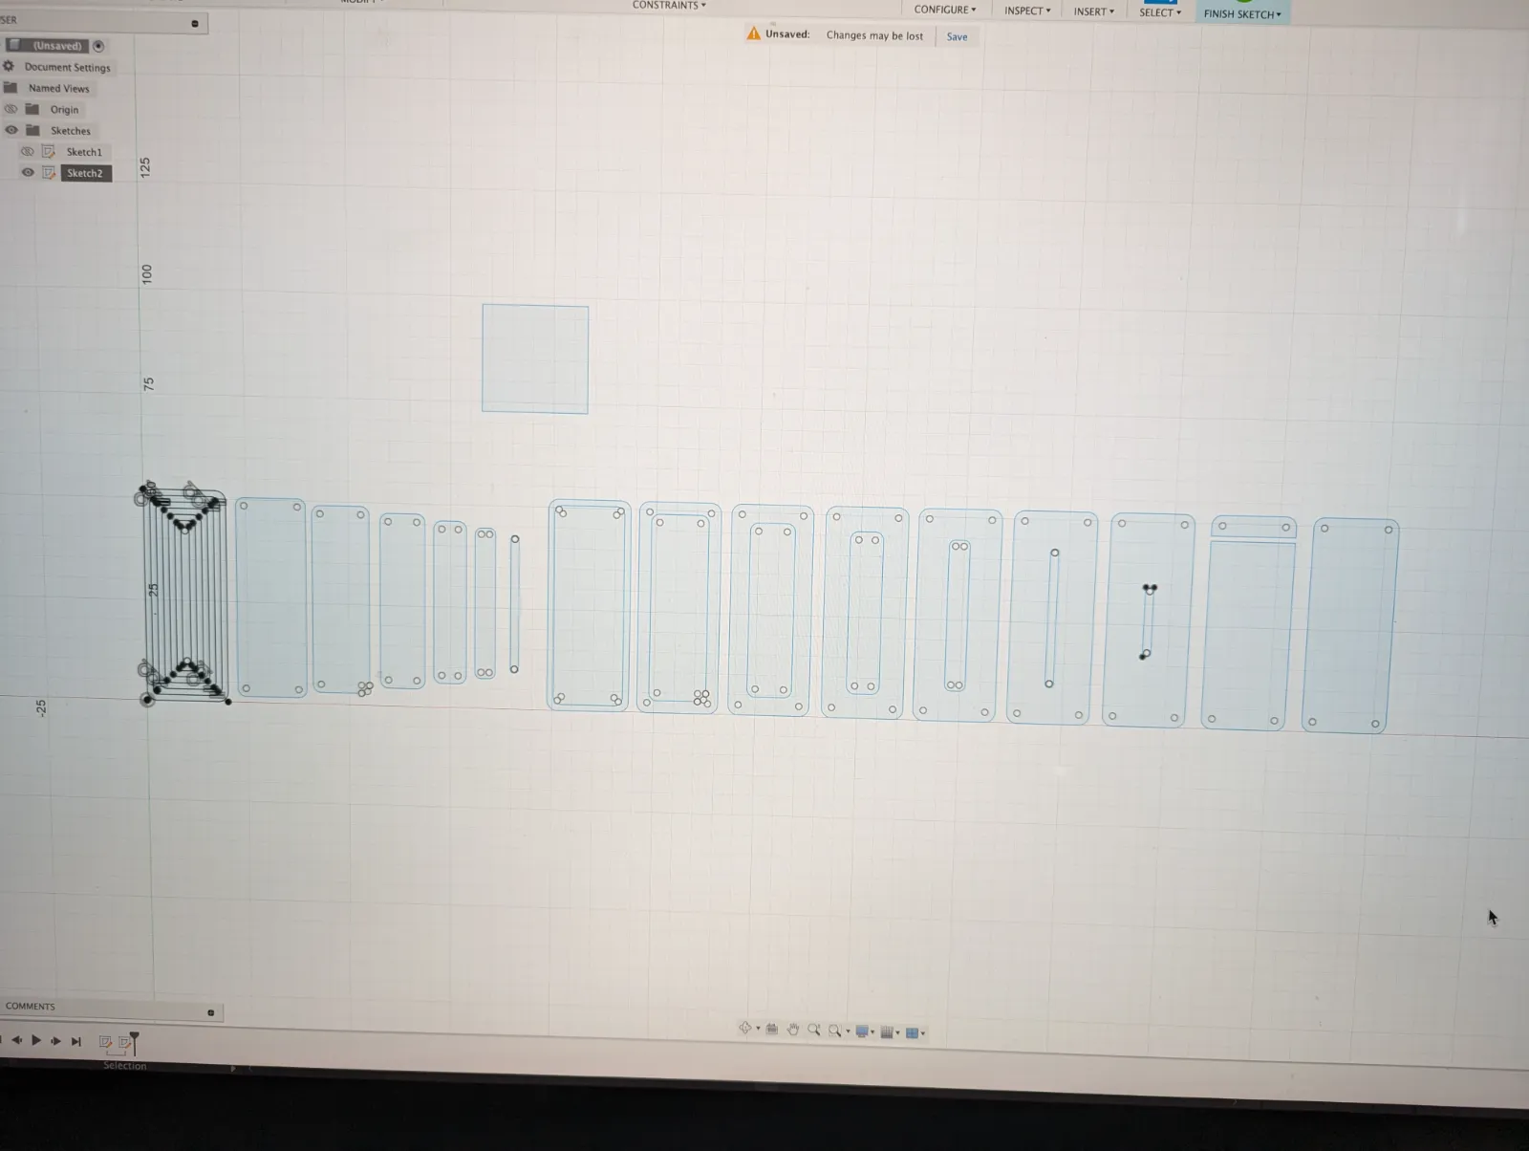Open the Inspect menu

coord(1027,11)
